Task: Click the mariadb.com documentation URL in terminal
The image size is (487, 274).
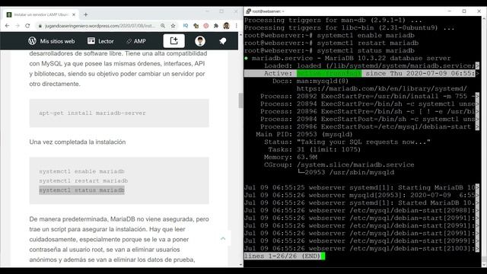Action: click(382, 88)
